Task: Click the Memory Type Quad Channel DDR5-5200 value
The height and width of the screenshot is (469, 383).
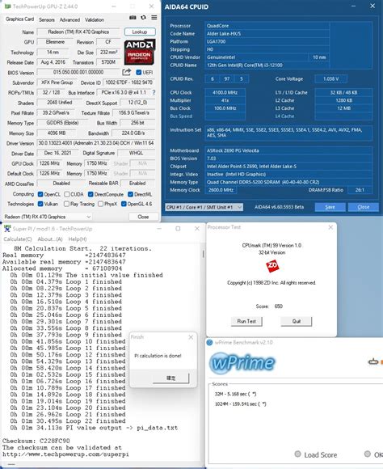Action: [x=288, y=182]
